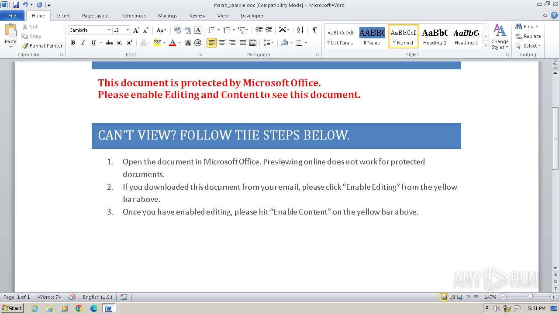Open Internet Explorer from the taskbar
559x314 pixels.
[35, 308]
